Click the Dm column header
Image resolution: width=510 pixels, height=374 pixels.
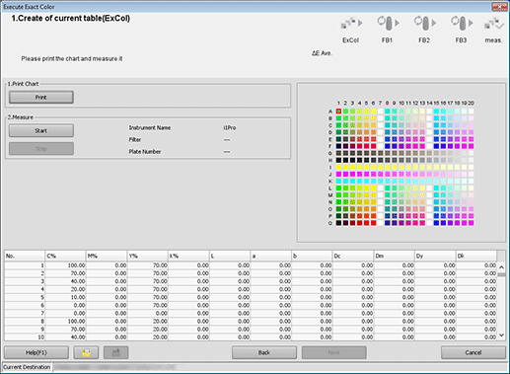(394, 256)
